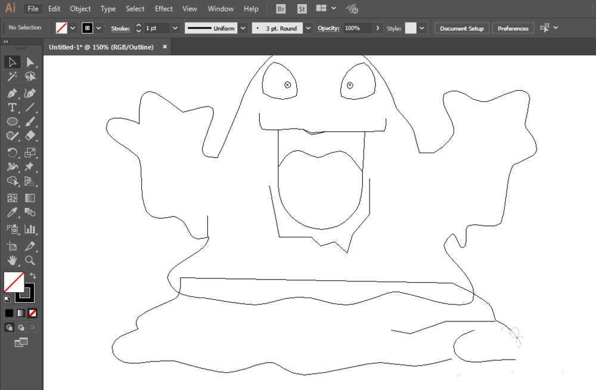The height and width of the screenshot is (390, 596).
Task: Activate the Hand tool
Action: point(12,261)
